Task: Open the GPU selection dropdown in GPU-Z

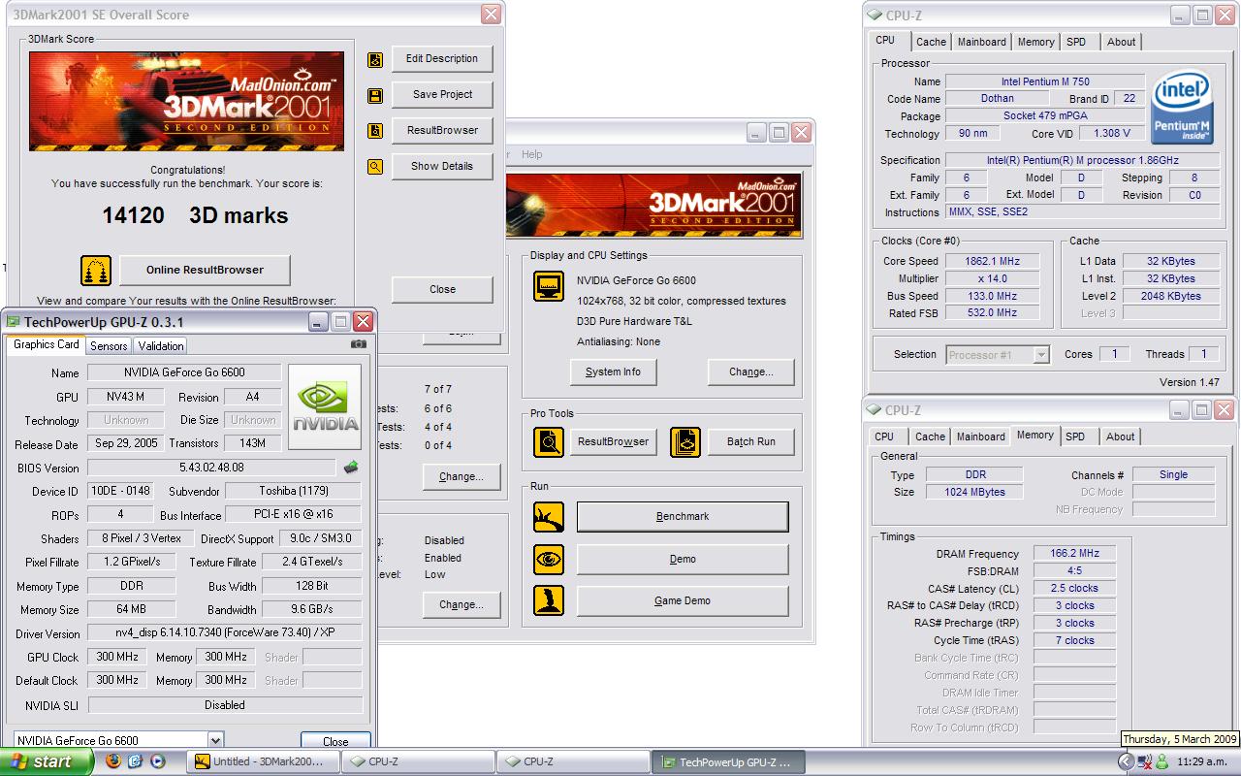Action: [215, 740]
